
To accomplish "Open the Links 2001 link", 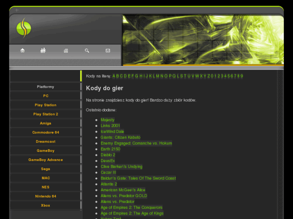I will pos(110,126).
